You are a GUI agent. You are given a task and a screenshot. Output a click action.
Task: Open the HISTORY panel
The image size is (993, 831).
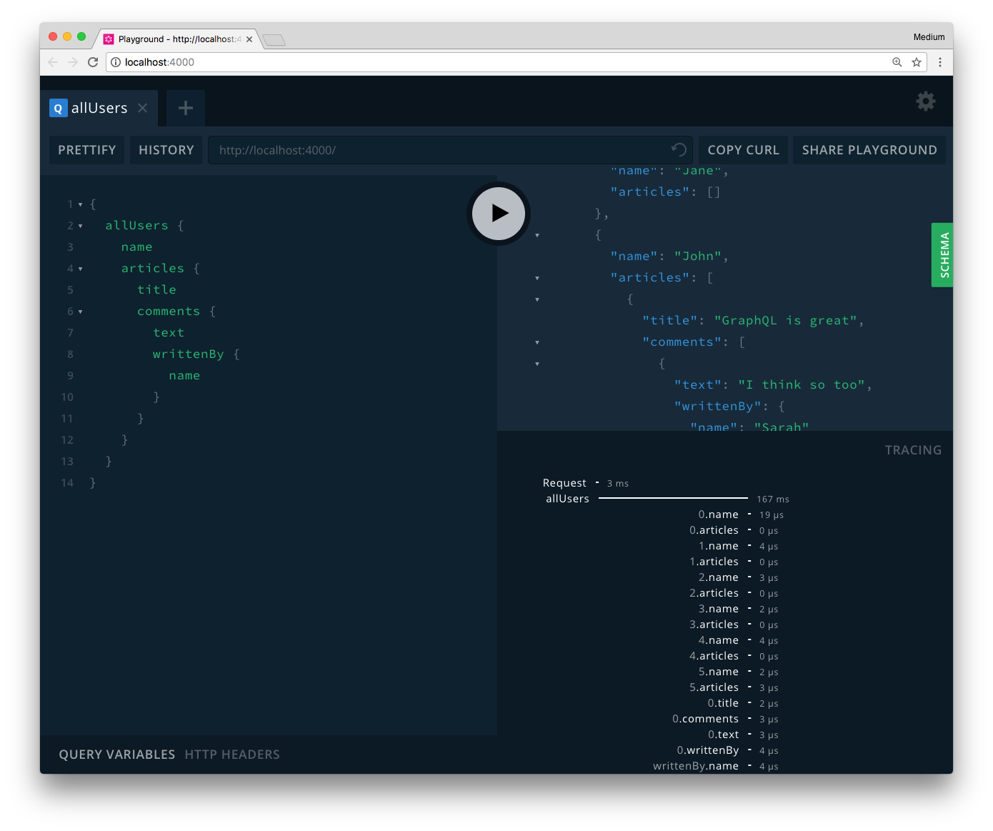click(166, 150)
